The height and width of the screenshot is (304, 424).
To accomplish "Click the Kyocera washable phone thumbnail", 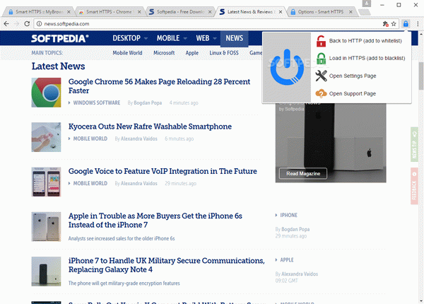I will (x=46, y=137).
